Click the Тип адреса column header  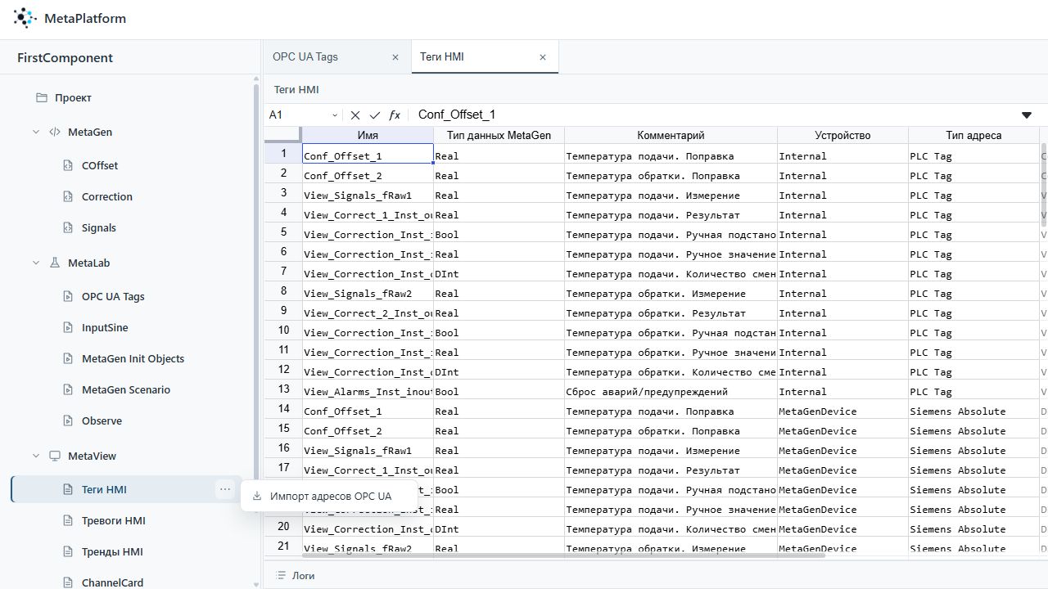(x=973, y=135)
